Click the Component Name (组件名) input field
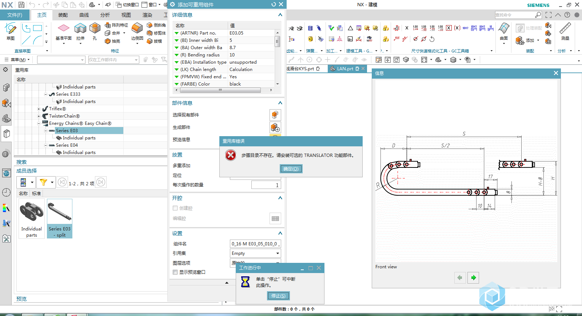582x316 pixels. point(255,244)
